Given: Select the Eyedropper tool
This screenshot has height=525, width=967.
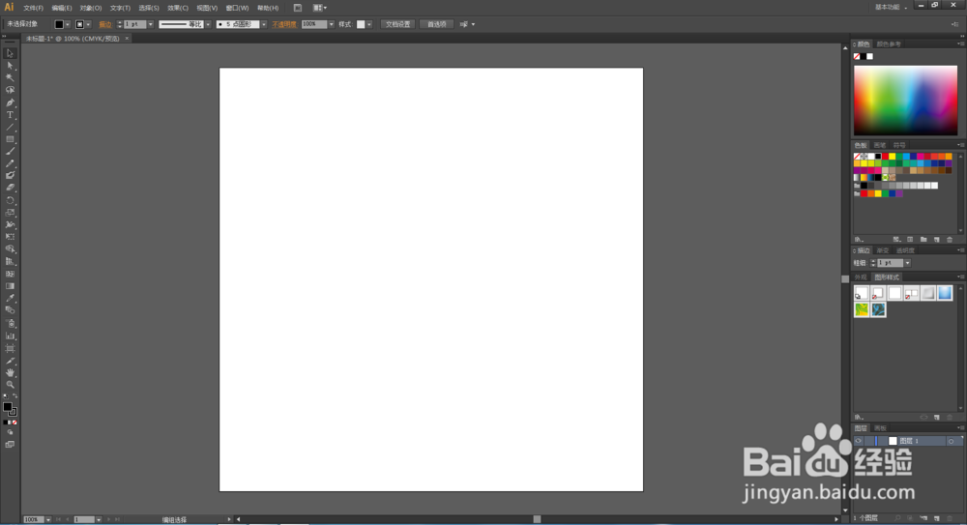Looking at the screenshot, I should [x=10, y=299].
